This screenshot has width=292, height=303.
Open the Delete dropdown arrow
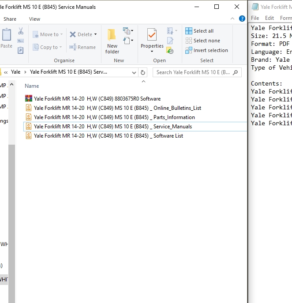point(95,34)
